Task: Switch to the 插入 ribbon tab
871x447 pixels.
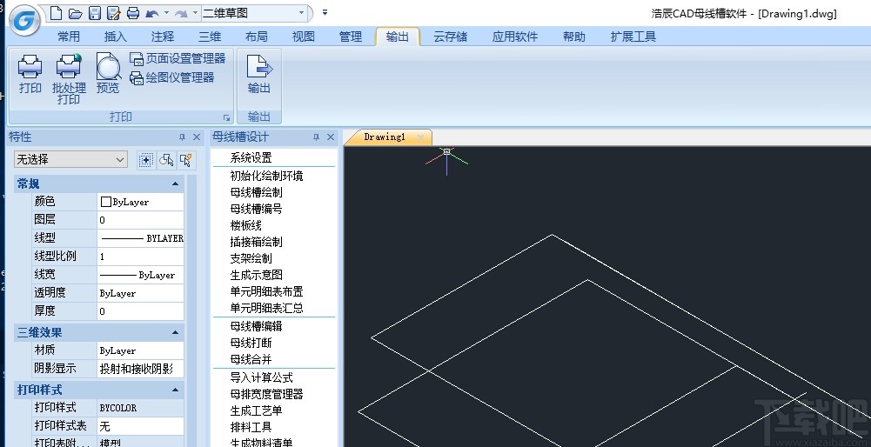Action: tap(116, 37)
